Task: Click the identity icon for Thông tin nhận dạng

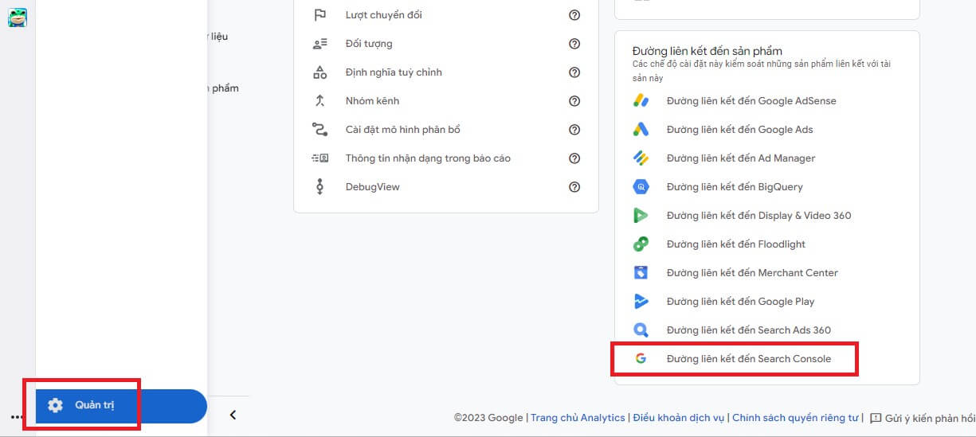Action: point(319,158)
